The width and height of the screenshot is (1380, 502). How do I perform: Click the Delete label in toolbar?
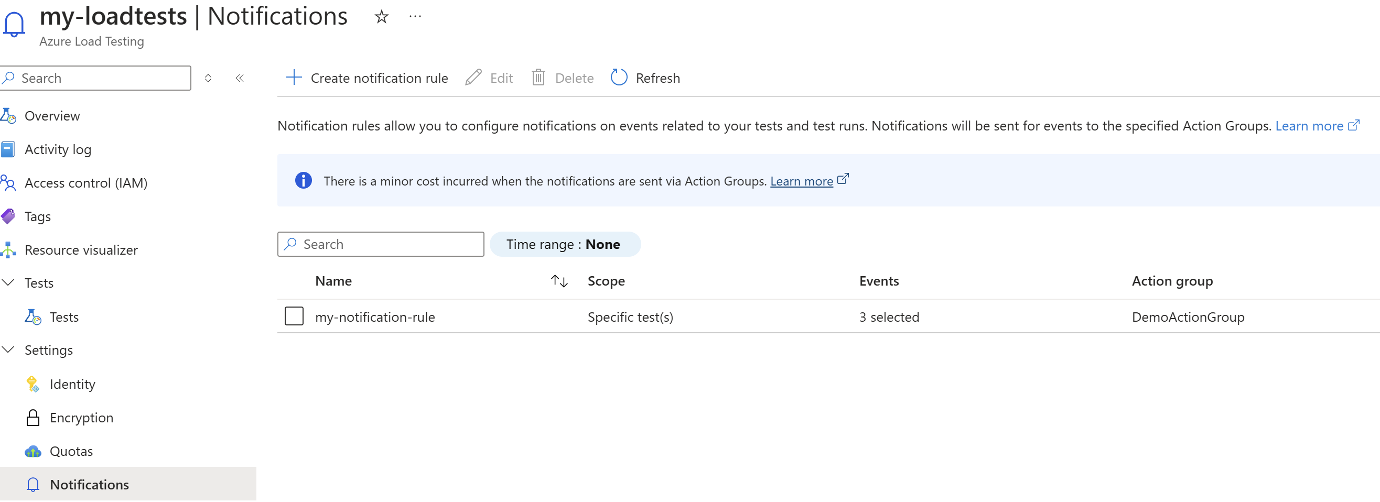click(574, 78)
